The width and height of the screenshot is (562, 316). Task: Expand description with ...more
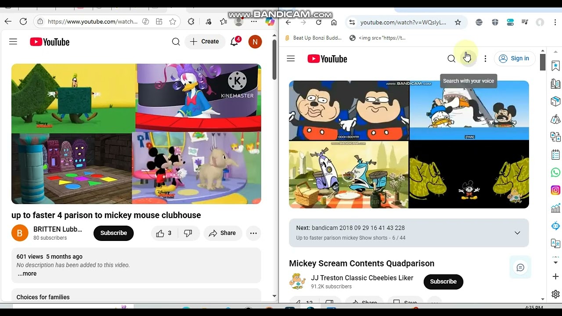(27, 273)
